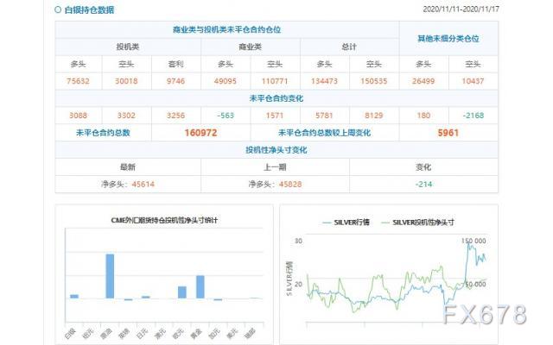Click the 未平仓合约总数较上周变化 label

325,133
